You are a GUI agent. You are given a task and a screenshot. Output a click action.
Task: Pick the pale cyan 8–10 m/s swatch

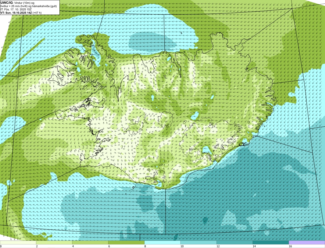[162, 242]
